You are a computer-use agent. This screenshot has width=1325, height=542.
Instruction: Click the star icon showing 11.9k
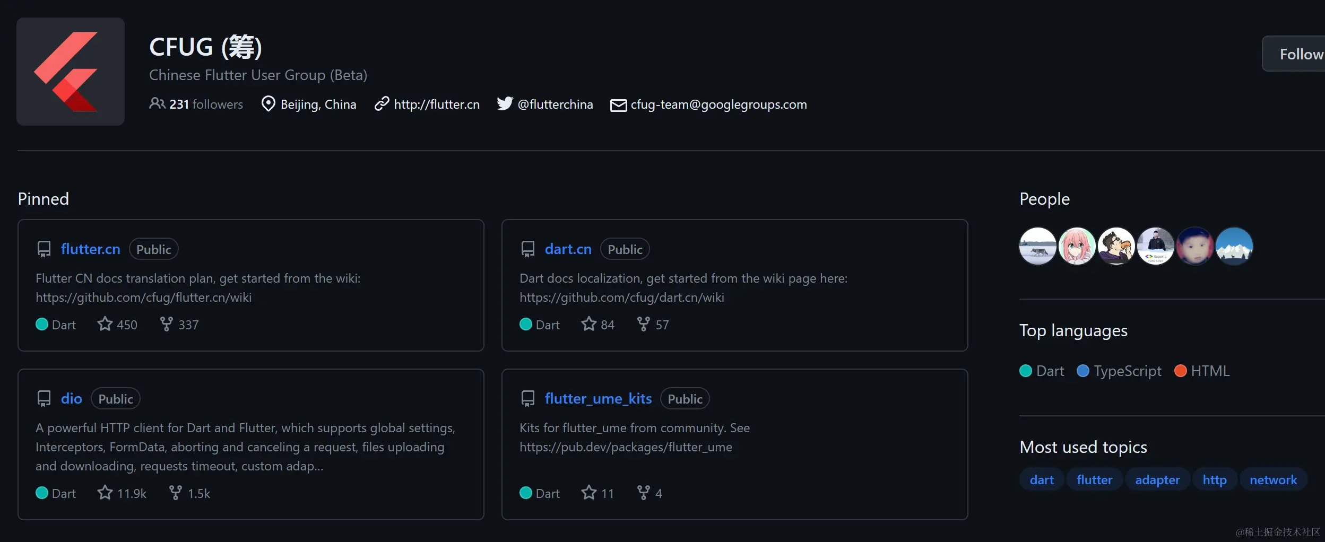[x=105, y=492]
